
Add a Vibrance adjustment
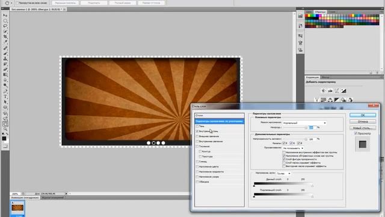tap(317, 99)
